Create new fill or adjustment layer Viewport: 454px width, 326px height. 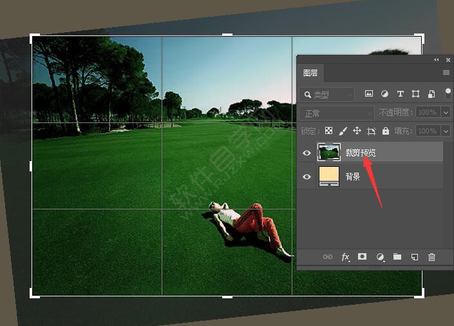[x=380, y=257]
